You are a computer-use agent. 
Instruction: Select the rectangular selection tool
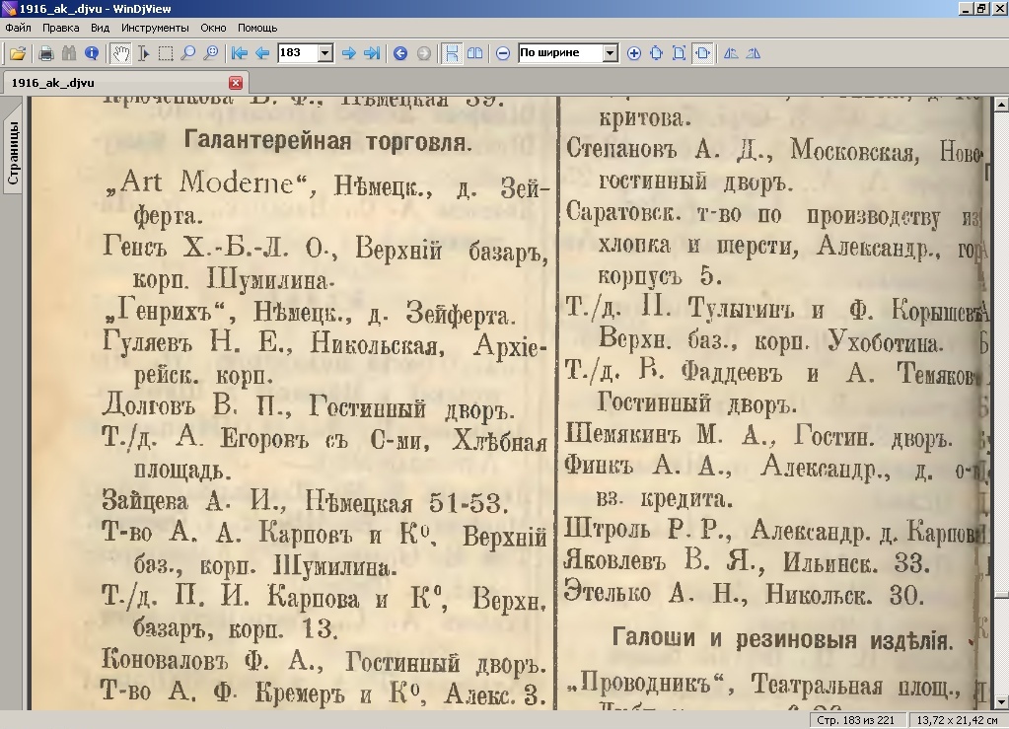[166, 53]
